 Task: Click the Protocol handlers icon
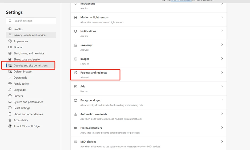coord(76,128)
